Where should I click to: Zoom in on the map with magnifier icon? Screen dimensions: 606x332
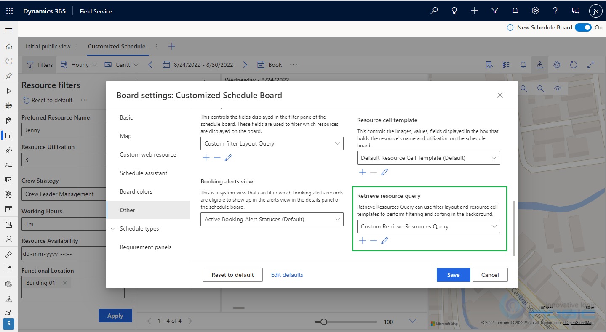(524, 89)
